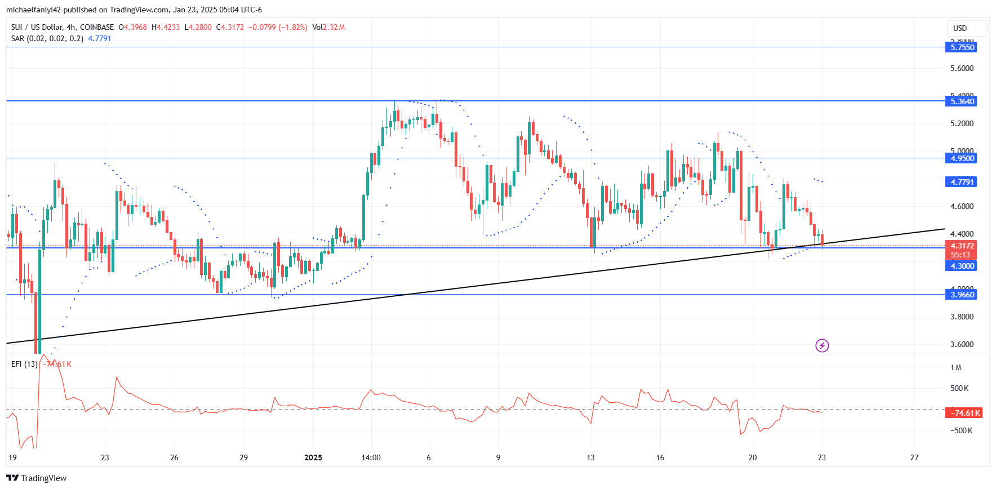Click the 500K EFI axis tick
Viewport: 996px width, 489px height.
click(959, 388)
